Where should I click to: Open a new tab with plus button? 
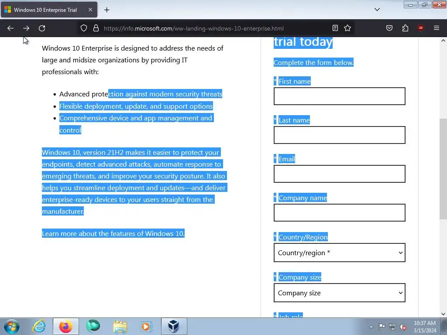tap(107, 10)
